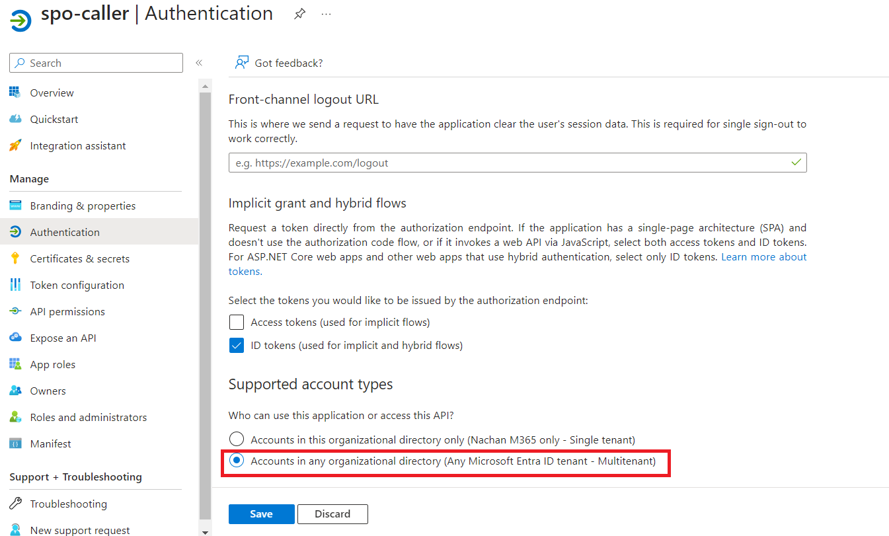
Task: Select the Single tenant accounts radio option
Action: [x=236, y=440]
